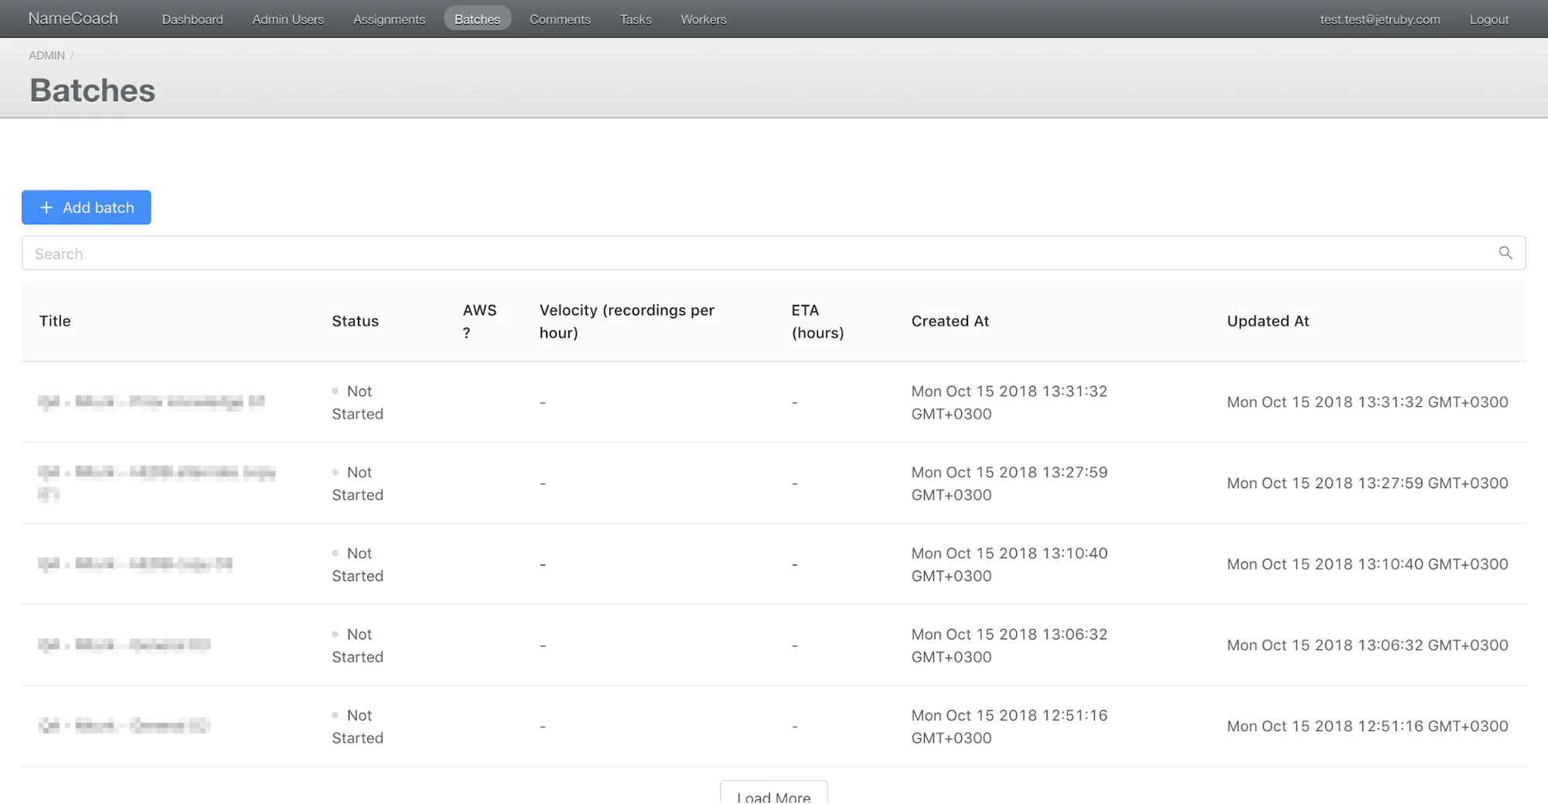Click inside the Search field
This screenshot has height=804, width=1548.
pyautogui.click(x=387, y=253)
